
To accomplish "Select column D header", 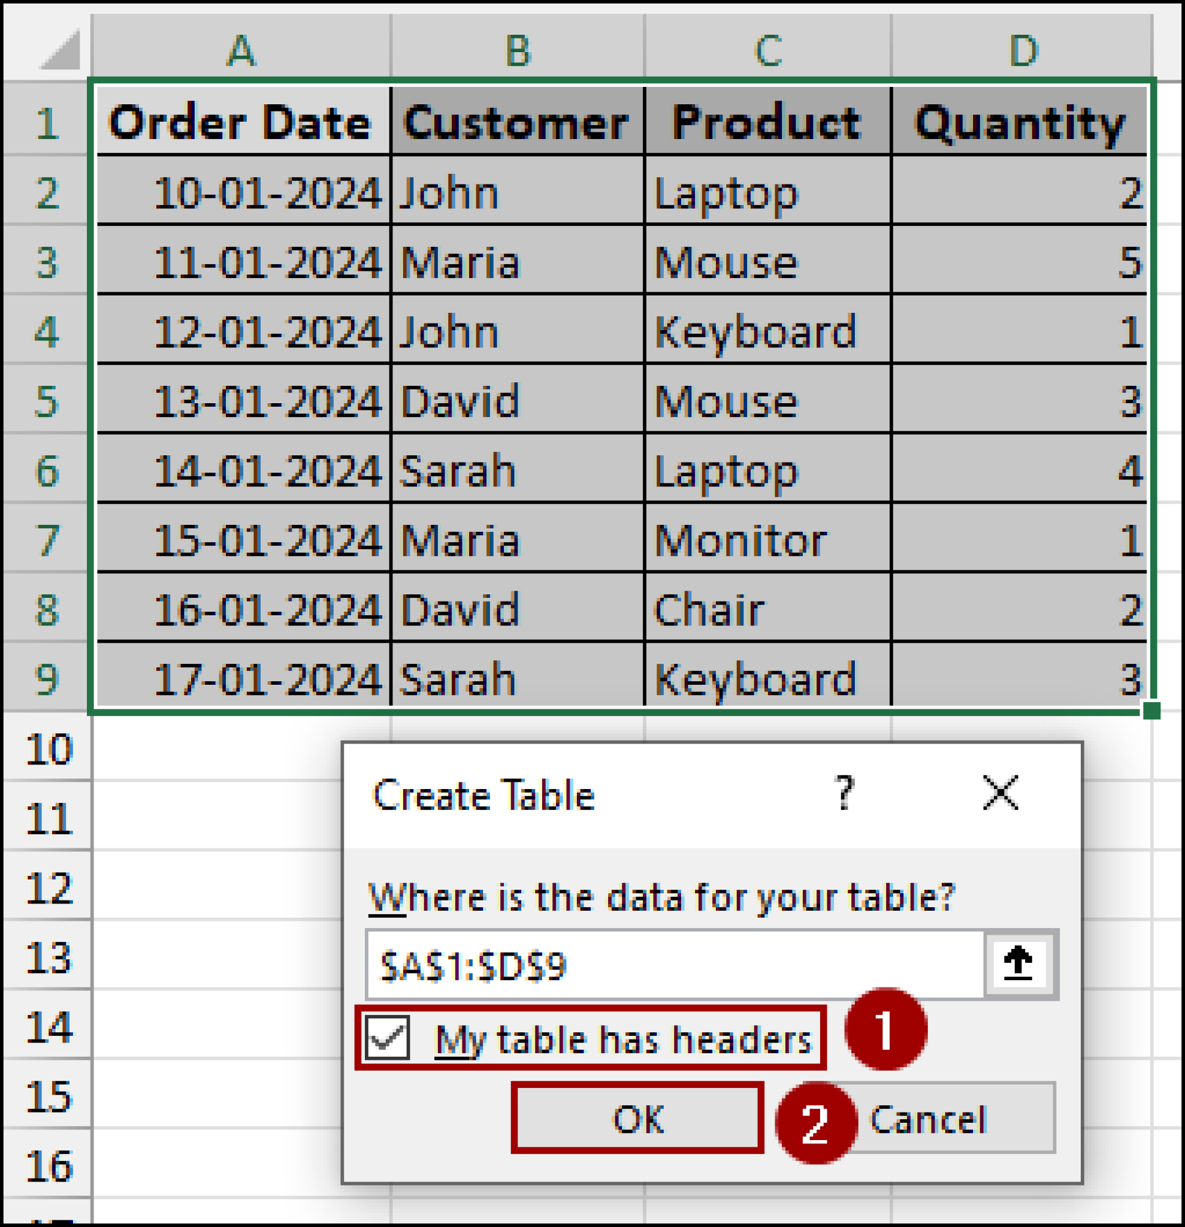I will (1023, 50).
